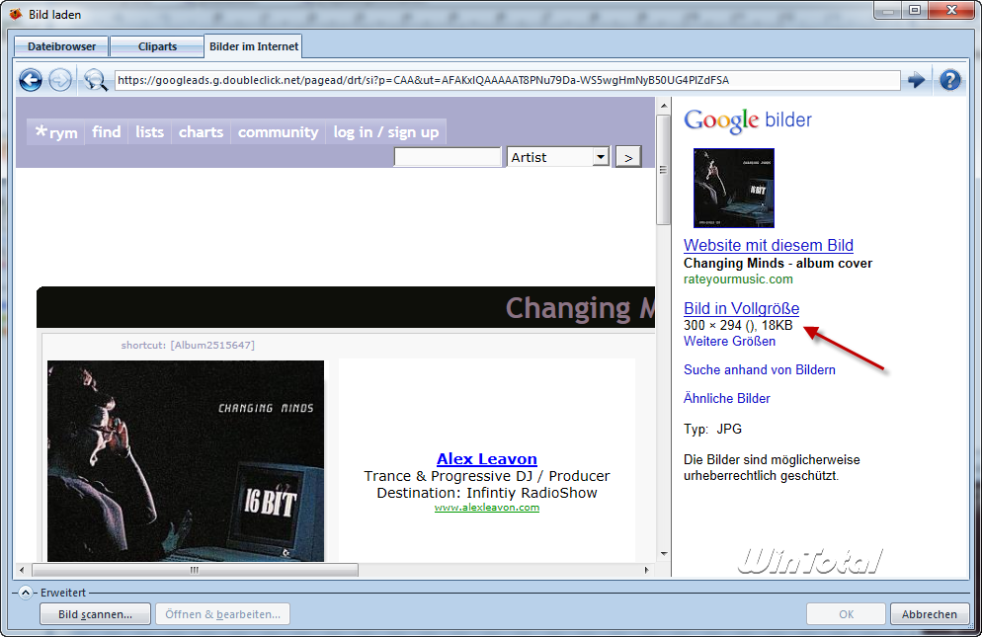The width and height of the screenshot is (982, 637).
Task: Click the vertical scrollbar thumb
Action: [x=663, y=170]
